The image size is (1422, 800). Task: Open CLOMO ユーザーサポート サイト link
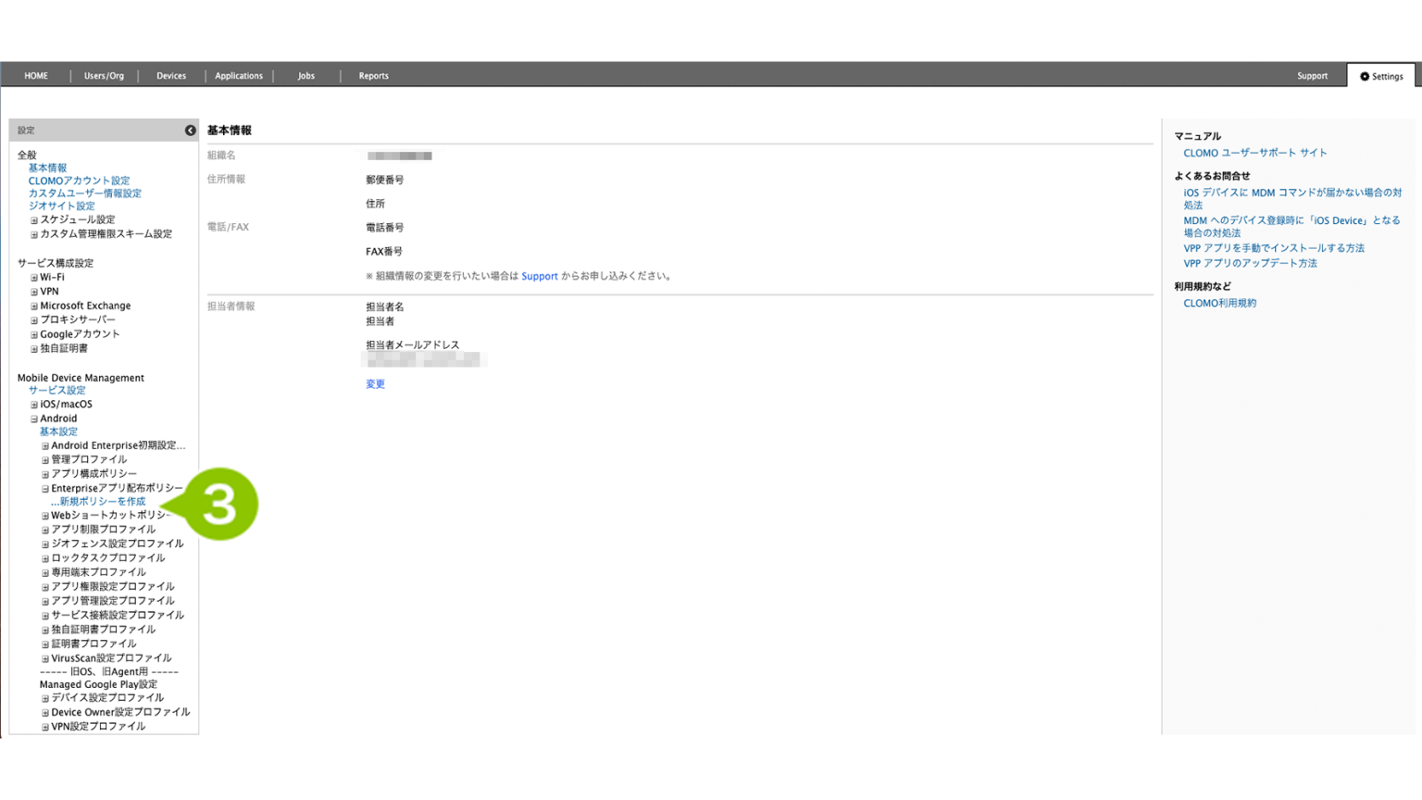click(x=1254, y=153)
